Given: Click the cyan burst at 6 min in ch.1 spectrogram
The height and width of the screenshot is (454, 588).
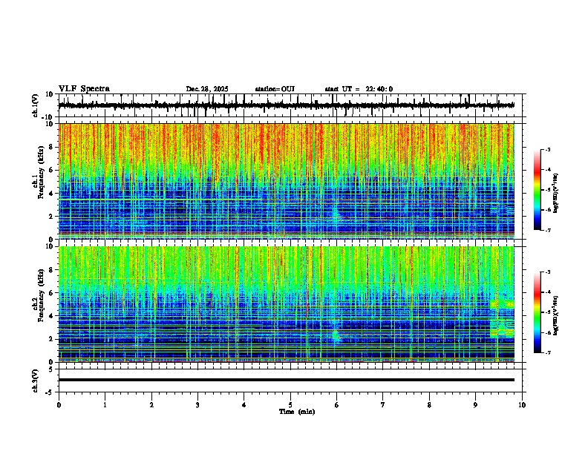Looking at the screenshot, I should click(x=336, y=214).
